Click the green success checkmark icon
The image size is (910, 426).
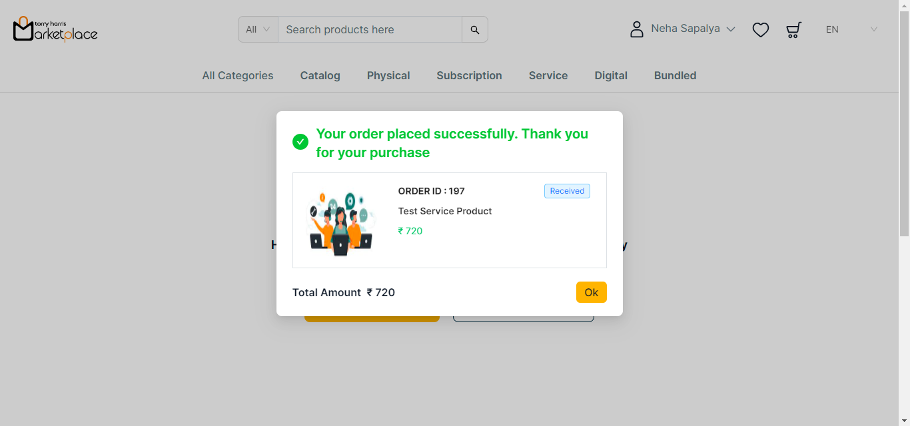pyautogui.click(x=300, y=142)
